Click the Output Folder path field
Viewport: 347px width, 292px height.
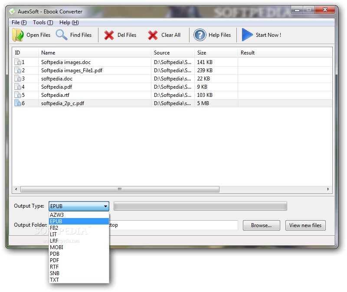point(173,225)
